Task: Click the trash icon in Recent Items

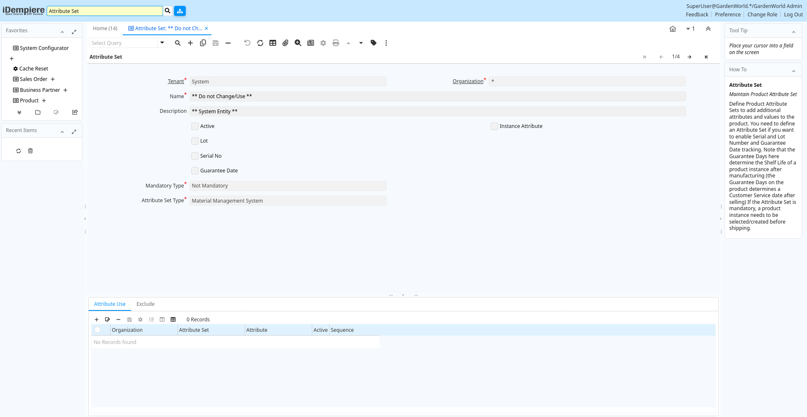Action: [30, 151]
